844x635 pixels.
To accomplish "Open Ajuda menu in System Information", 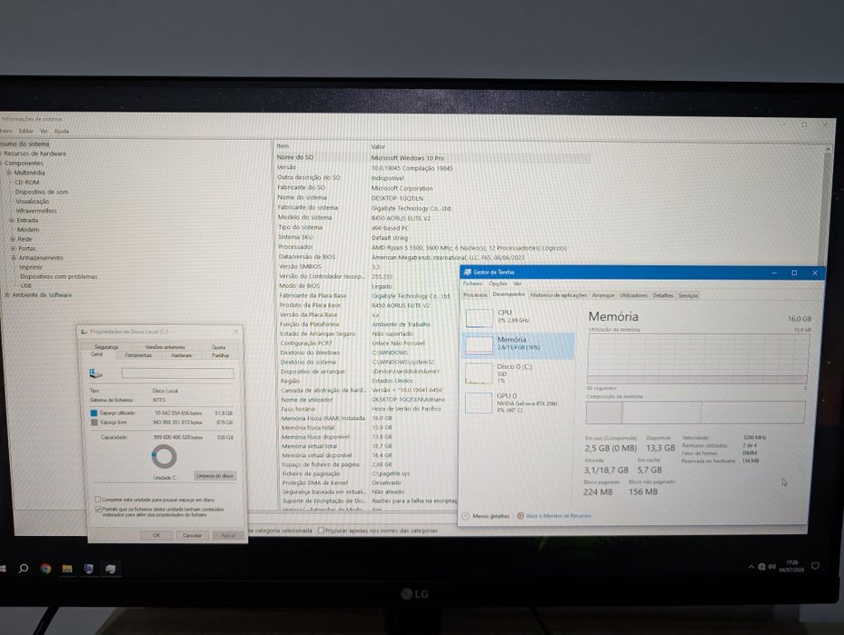I will 62,131.
